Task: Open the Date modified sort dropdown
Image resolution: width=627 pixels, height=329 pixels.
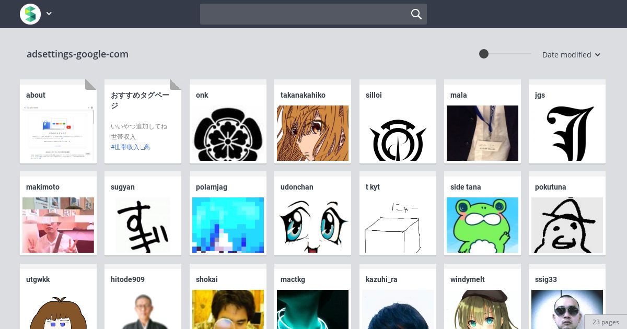Action: click(571, 55)
